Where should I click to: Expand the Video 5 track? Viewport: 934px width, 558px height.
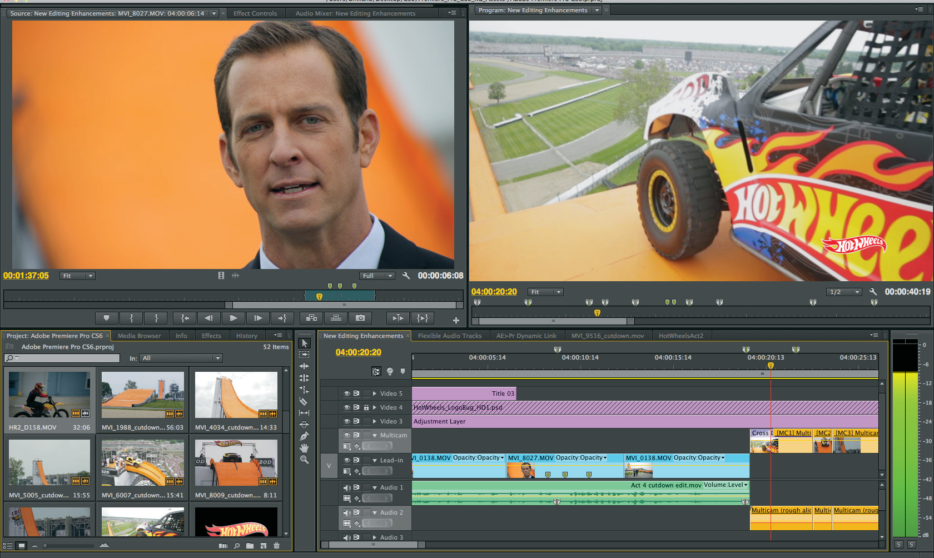tap(375, 393)
